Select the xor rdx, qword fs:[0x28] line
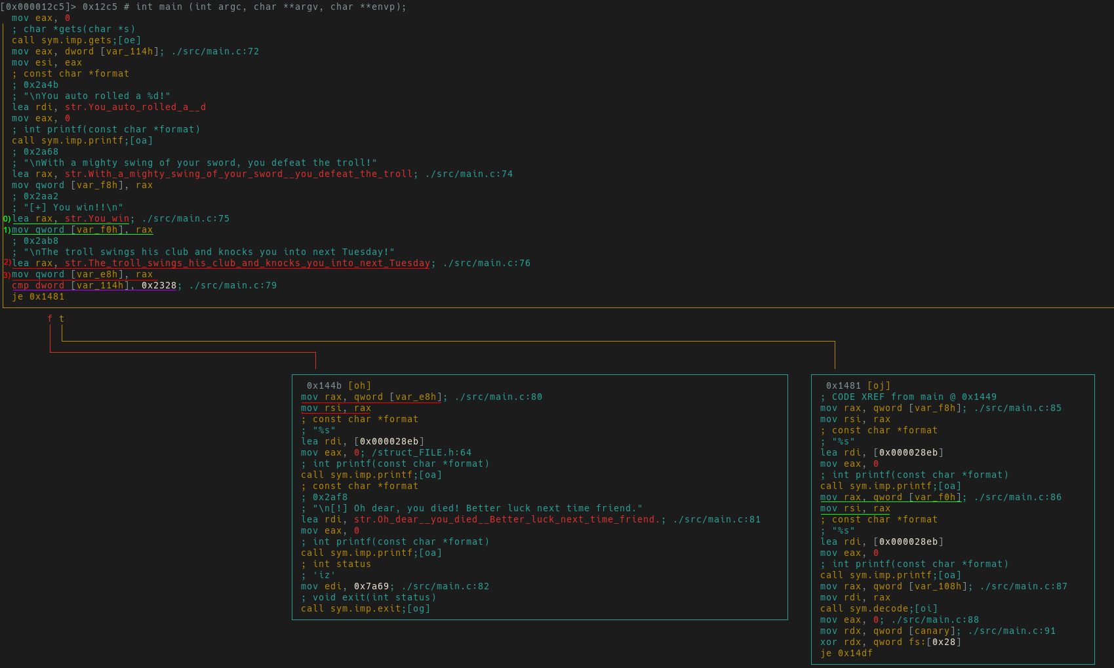1114x668 pixels. (890, 642)
